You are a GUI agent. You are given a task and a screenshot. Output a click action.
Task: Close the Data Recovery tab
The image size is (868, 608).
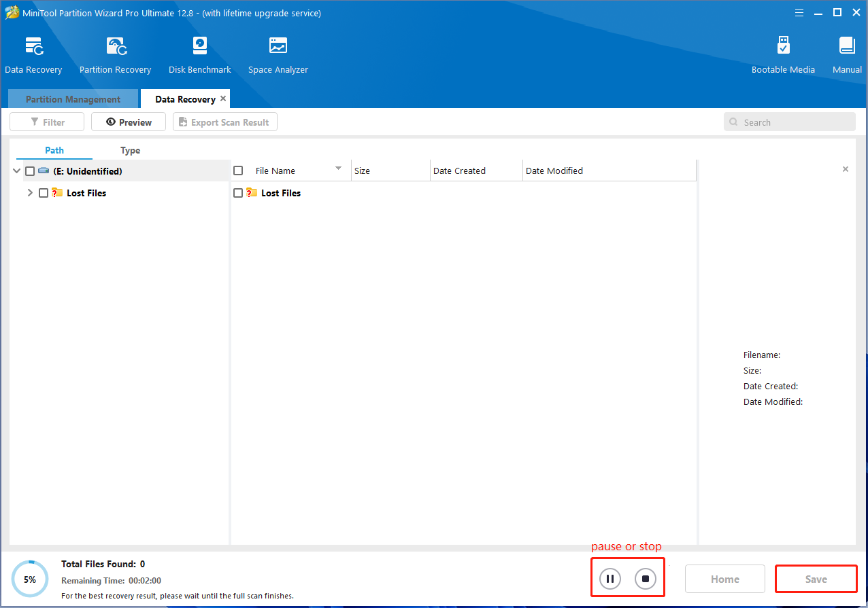click(223, 99)
